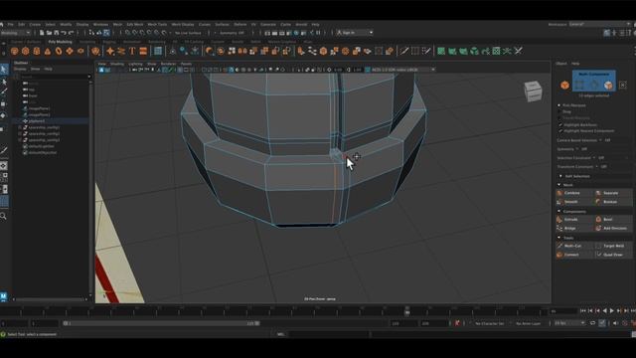Click the Outliner search field
The image size is (636, 358).
point(54,77)
